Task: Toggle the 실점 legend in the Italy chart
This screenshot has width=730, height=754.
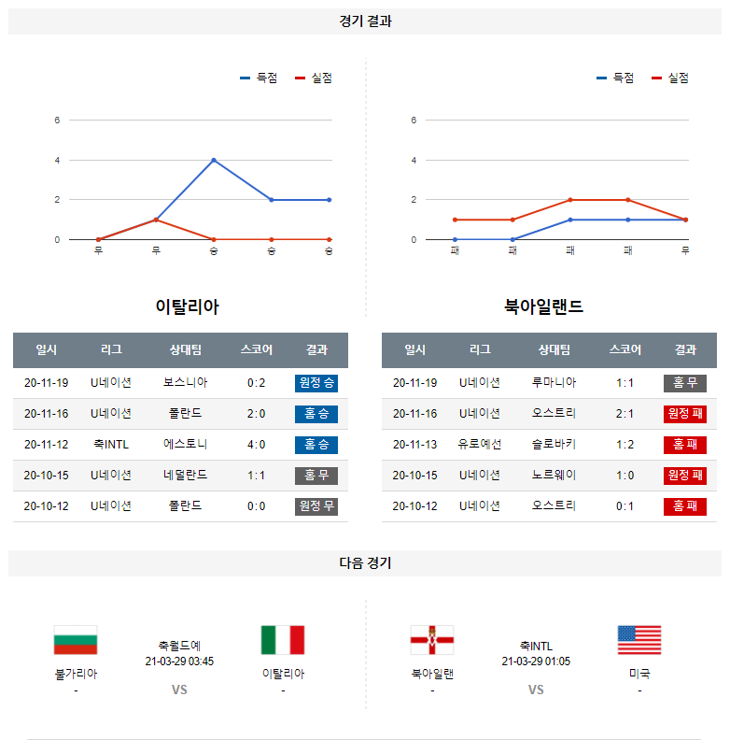Action: pyautogui.click(x=314, y=78)
